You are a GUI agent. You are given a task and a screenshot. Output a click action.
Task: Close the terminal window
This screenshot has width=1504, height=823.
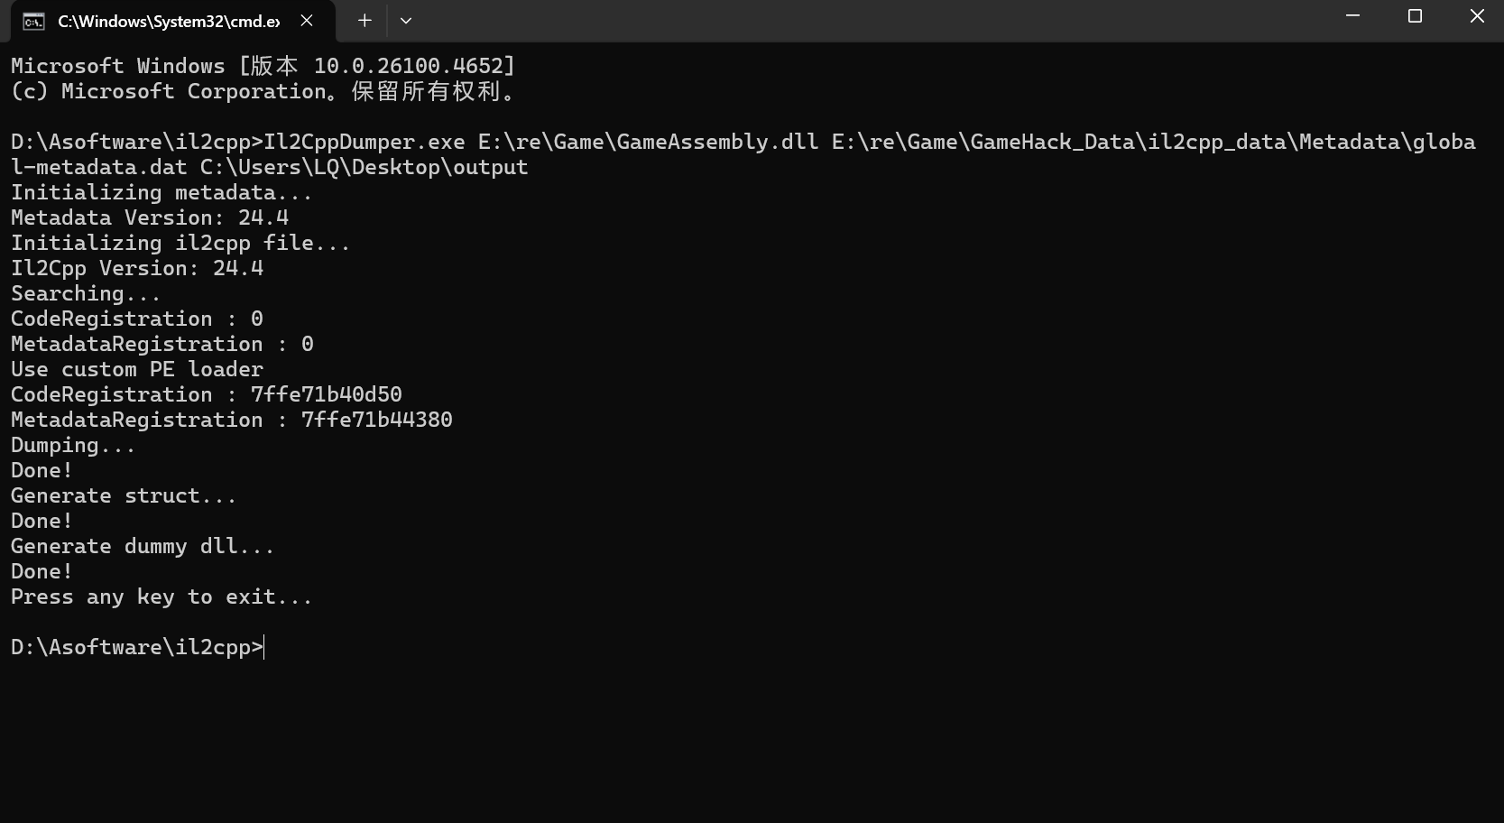(1477, 16)
